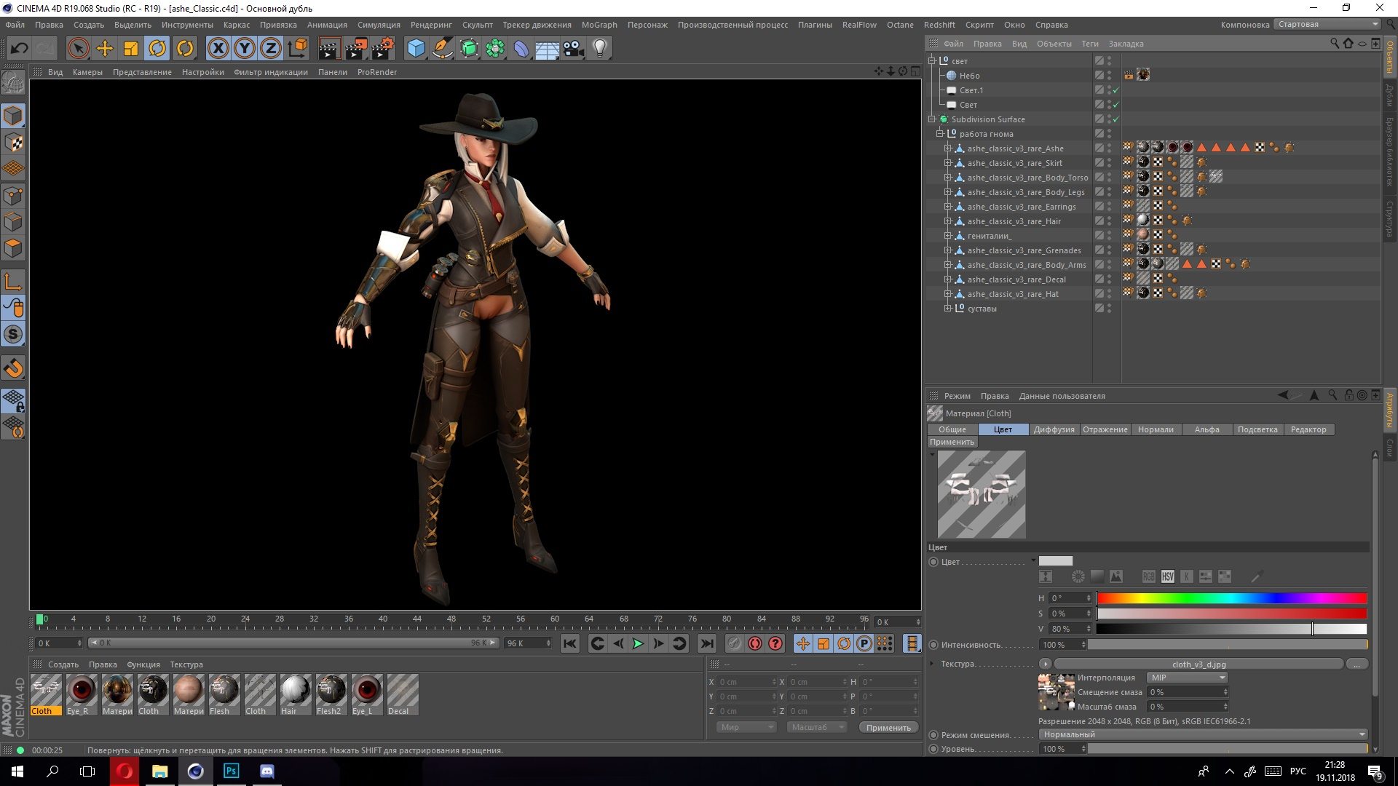Click the Undo arrow in top toolbar
Viewport: 1398px width, 786px height.
pos(20,49)
